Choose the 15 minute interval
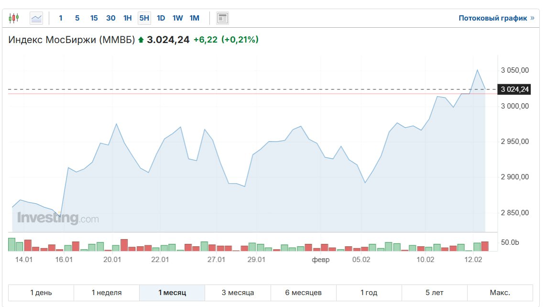546x307 pixels. (x=94, y=18)
